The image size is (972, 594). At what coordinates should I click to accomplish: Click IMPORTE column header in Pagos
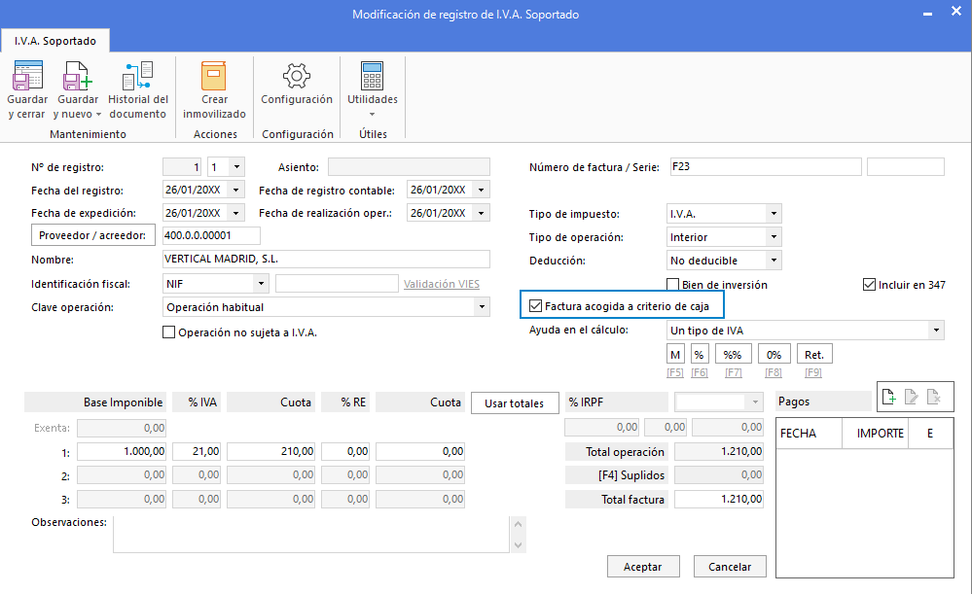point(876,433)
